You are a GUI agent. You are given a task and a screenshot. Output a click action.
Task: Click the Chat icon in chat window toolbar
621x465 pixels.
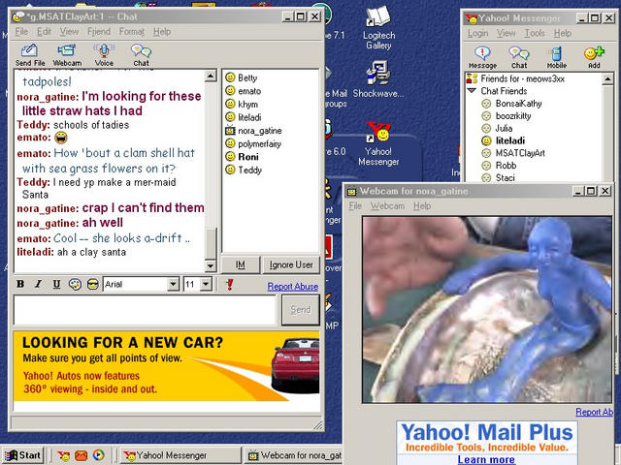point(141,54)
